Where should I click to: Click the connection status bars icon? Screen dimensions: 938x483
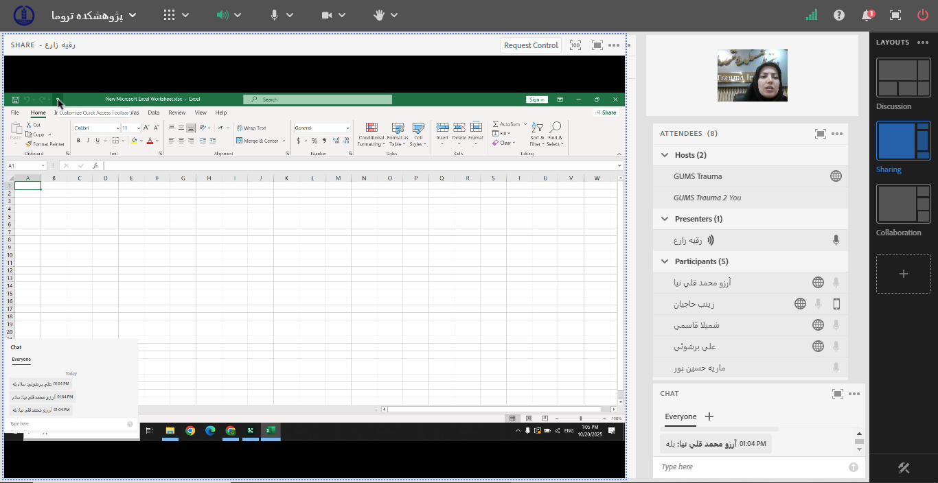click(x=812, y=15)
